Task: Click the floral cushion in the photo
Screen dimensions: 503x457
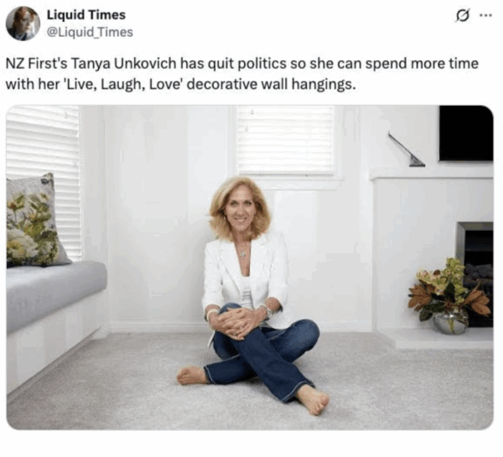Action: (35, 221)
